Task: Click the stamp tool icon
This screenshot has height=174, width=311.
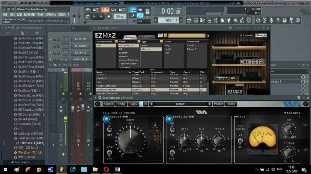Action: coord(147,11)
